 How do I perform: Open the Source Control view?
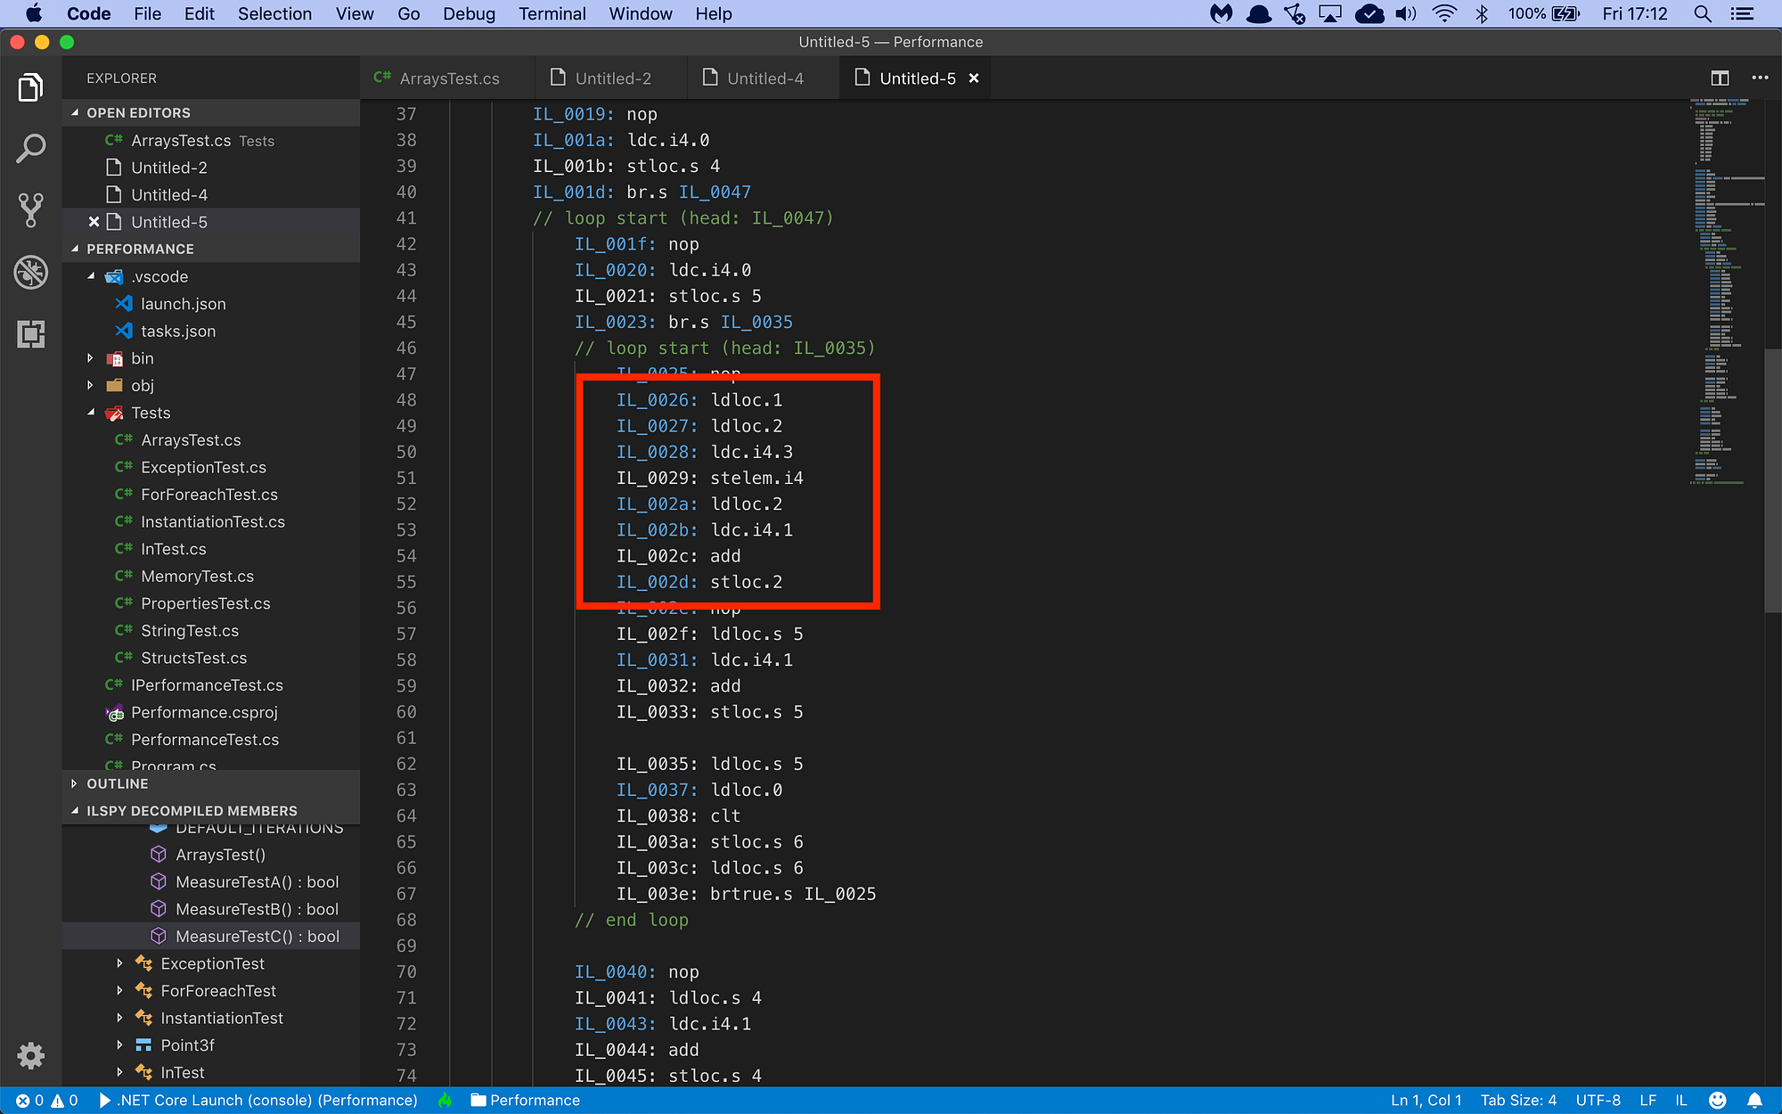[x=30, y=210]
